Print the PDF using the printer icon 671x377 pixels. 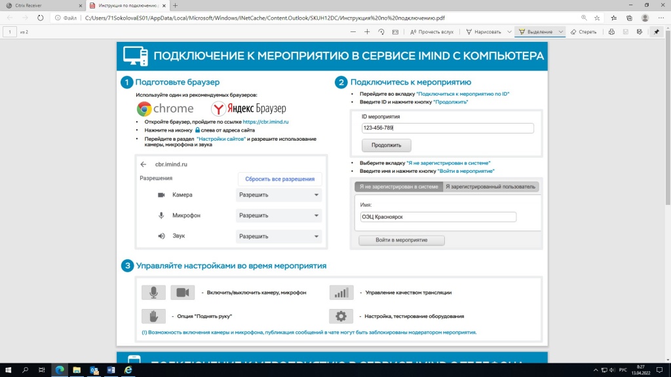click(x=611, y=31)
